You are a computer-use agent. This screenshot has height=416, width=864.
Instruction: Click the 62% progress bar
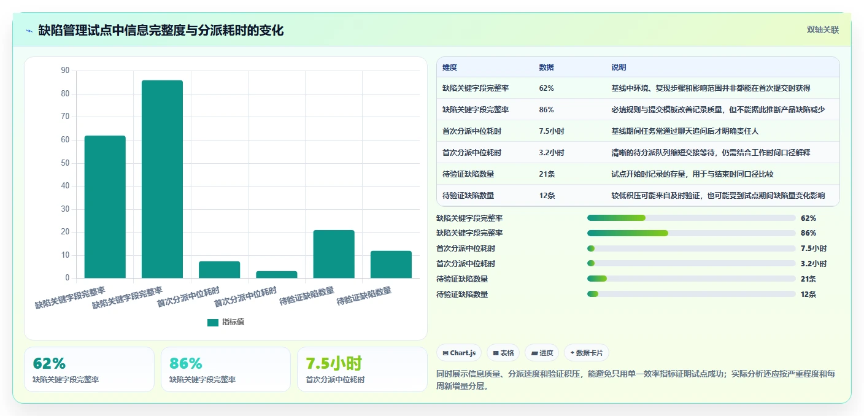click(691, 218)
